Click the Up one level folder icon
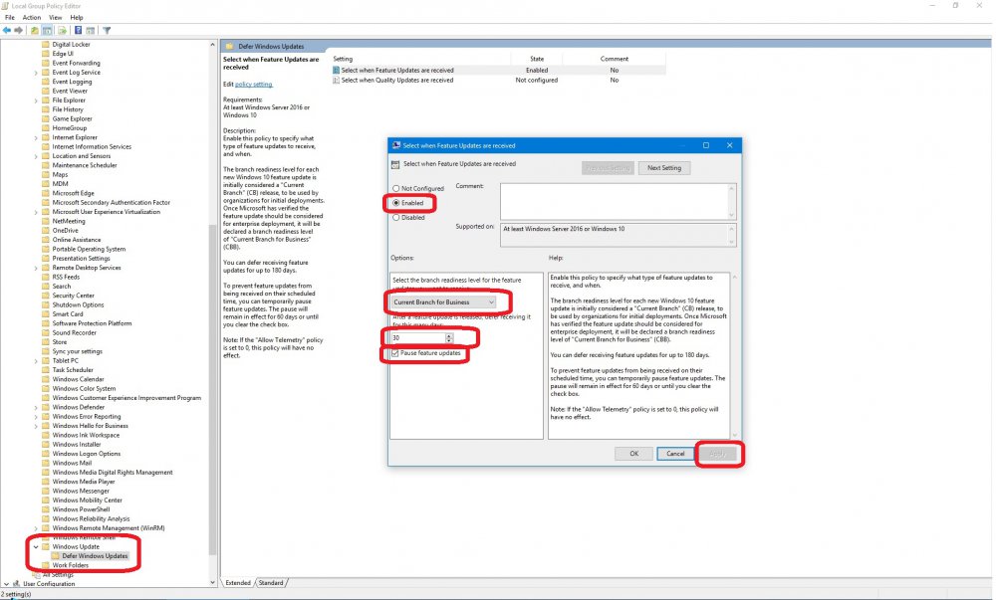 point(35,31)
